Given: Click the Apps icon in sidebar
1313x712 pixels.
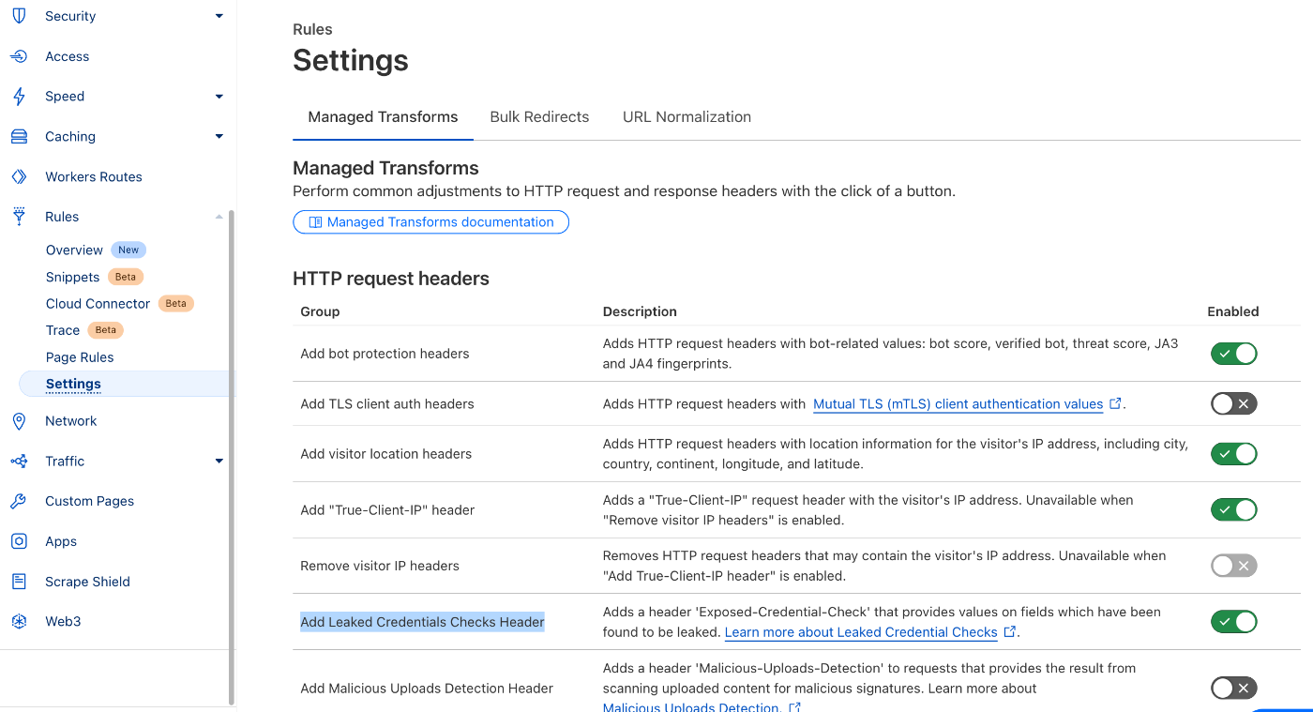Looking at the screenshot, I should tap(19, 541).
